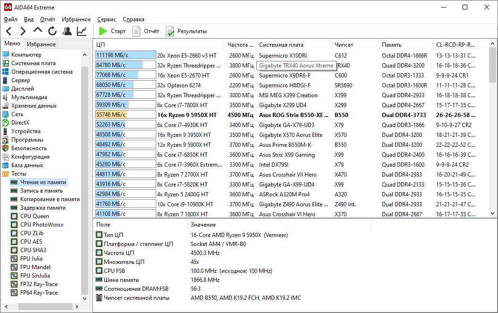Select the 10x Core i9-10900K HT row
Viewport: 498px width, 313px height.
tap(286, 204)
